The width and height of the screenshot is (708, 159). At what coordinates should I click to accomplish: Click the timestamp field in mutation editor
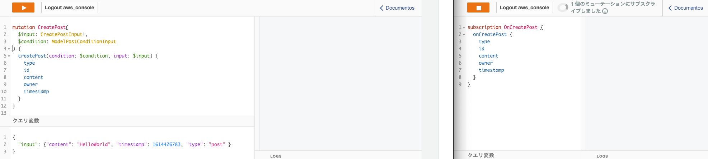point(36,91)
